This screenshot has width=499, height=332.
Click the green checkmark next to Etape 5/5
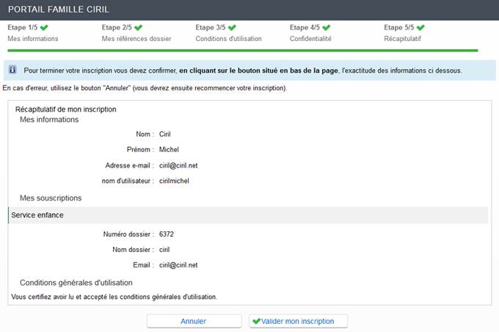(420, 28)
